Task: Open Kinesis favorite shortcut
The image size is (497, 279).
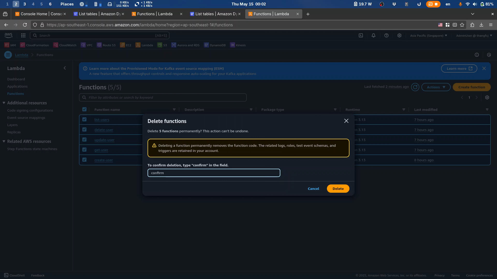Action: (238, 45)
